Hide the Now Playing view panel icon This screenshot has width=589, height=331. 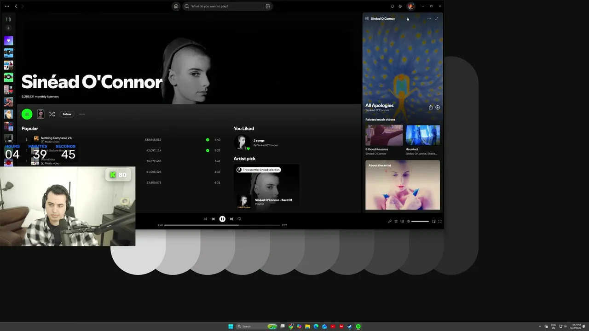(367, 18)
